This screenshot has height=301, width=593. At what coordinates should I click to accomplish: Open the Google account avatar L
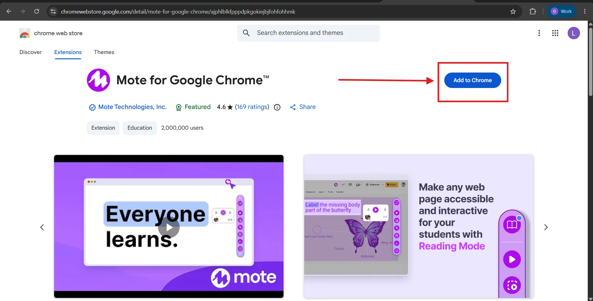tap(574, 33)
